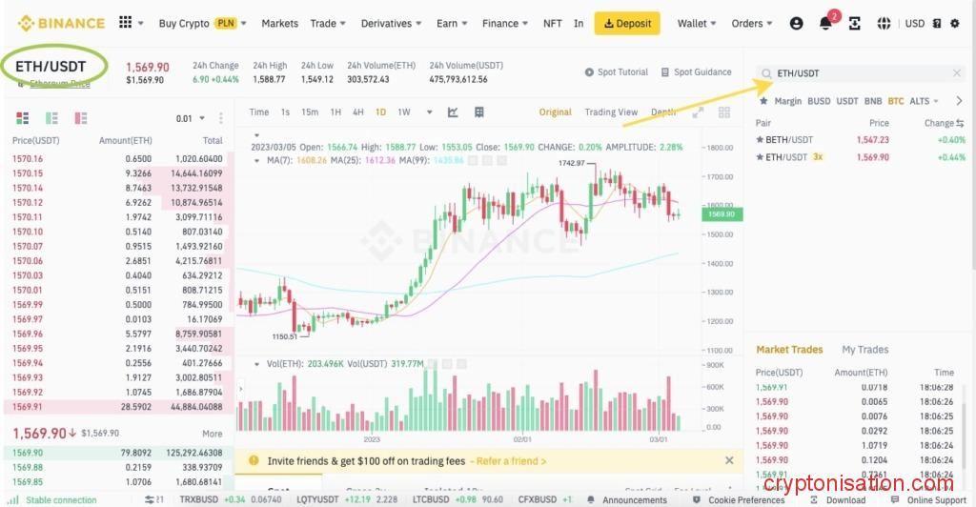The height and width of the screenshot is (507, 976).
Task: Open the Refer a friend link
Action: pyautogui.click(x=511, y=461)
